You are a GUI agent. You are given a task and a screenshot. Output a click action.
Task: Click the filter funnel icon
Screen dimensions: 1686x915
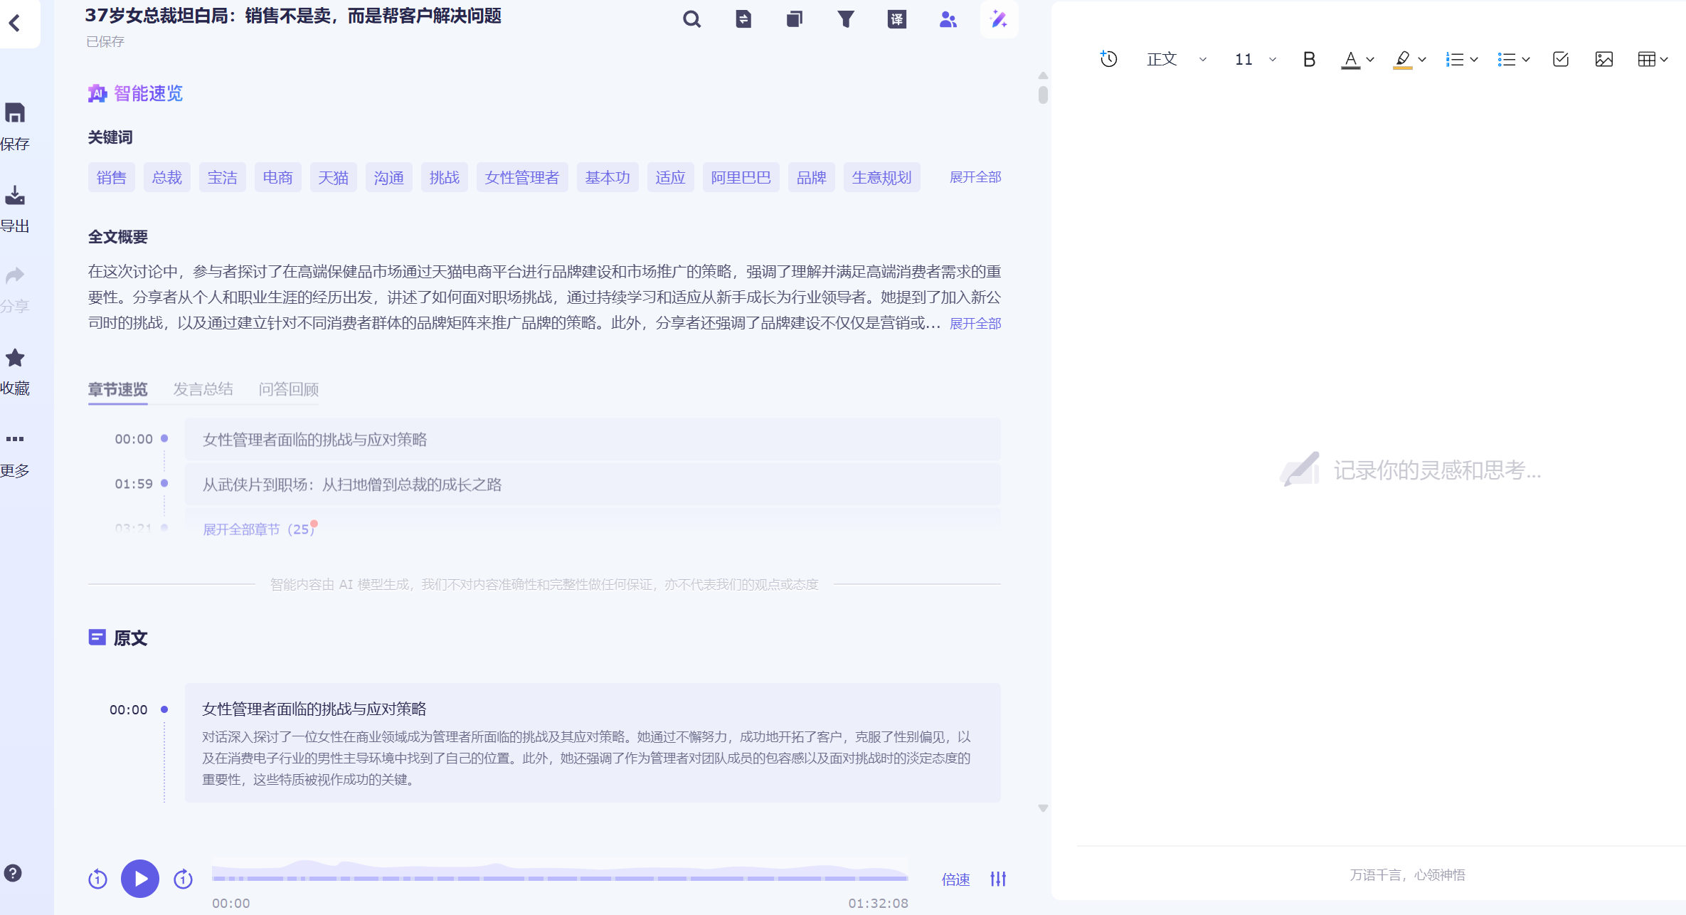point(845,19)
